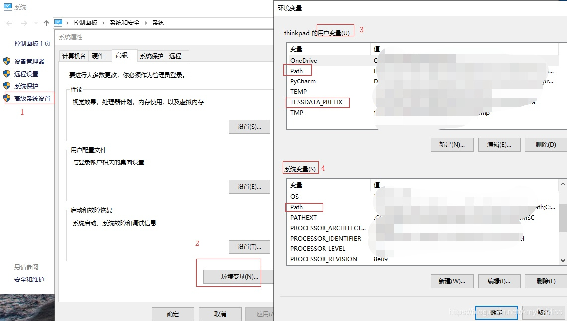Click 新建(N)... for user variables

coord(452,144)
